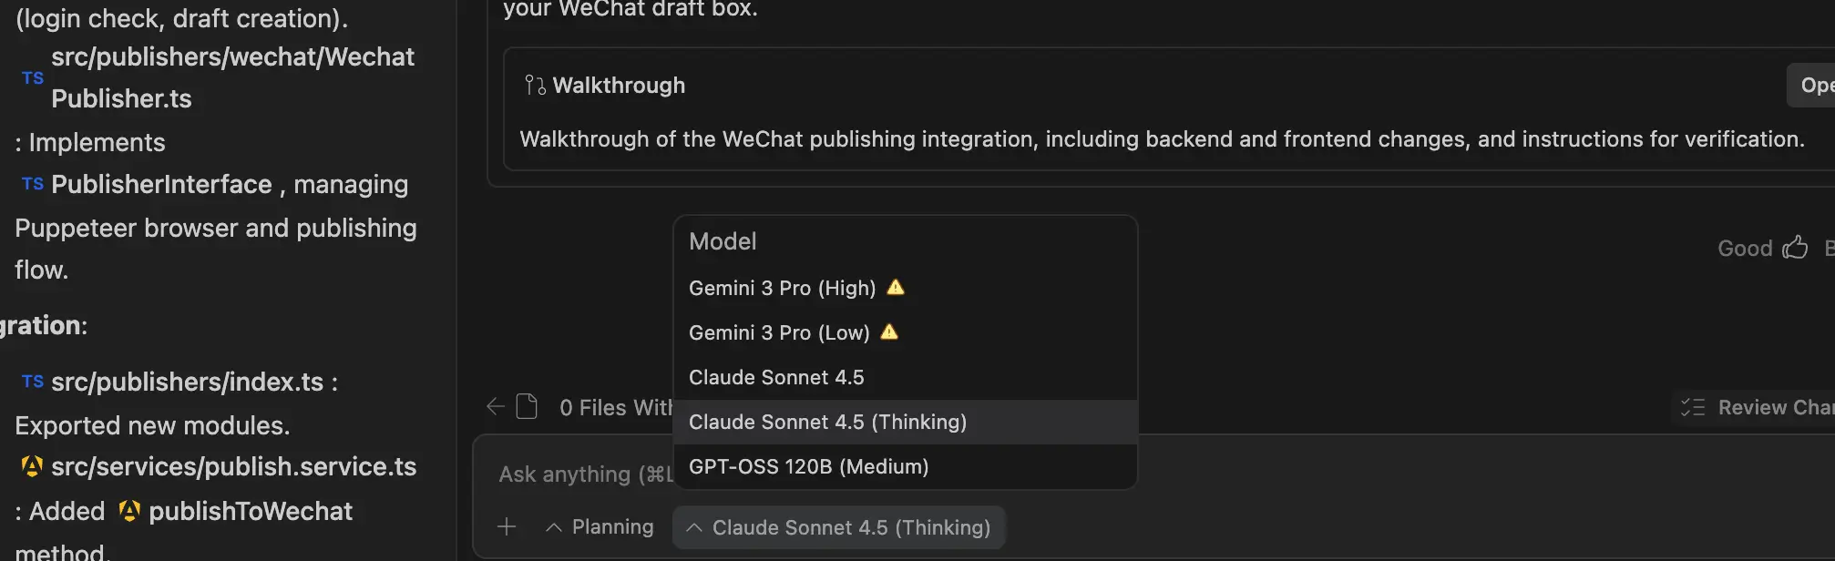The width and height of the screenshot is (1835, 561).
Task: Open the Walkthrough with the Open button
Action: coord(1815,86)
